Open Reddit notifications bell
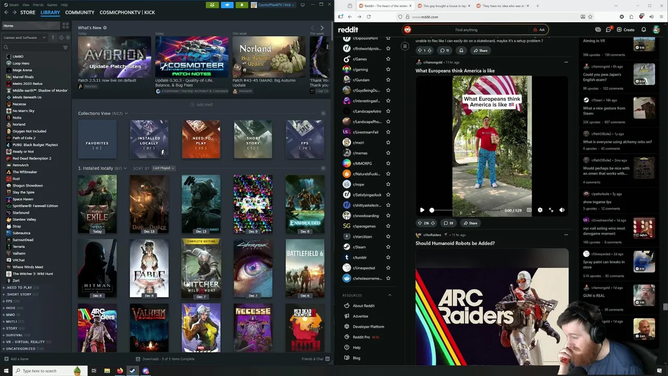The height and width of the screenshot is (376, 668). [643, 30]
